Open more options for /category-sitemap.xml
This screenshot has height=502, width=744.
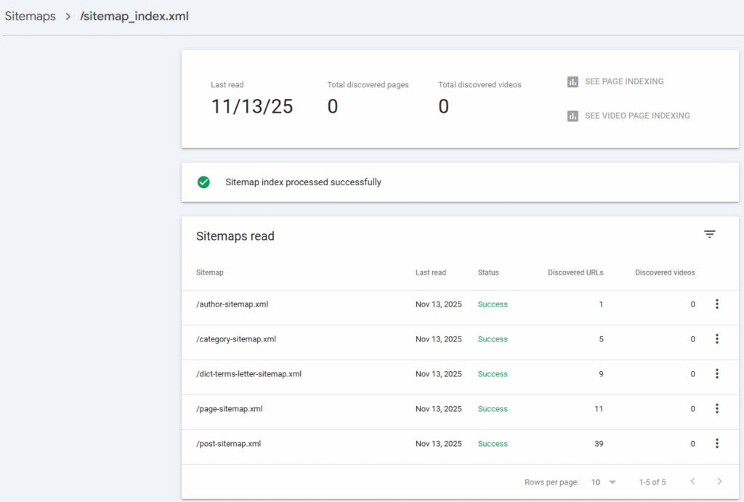coord(716,339)
